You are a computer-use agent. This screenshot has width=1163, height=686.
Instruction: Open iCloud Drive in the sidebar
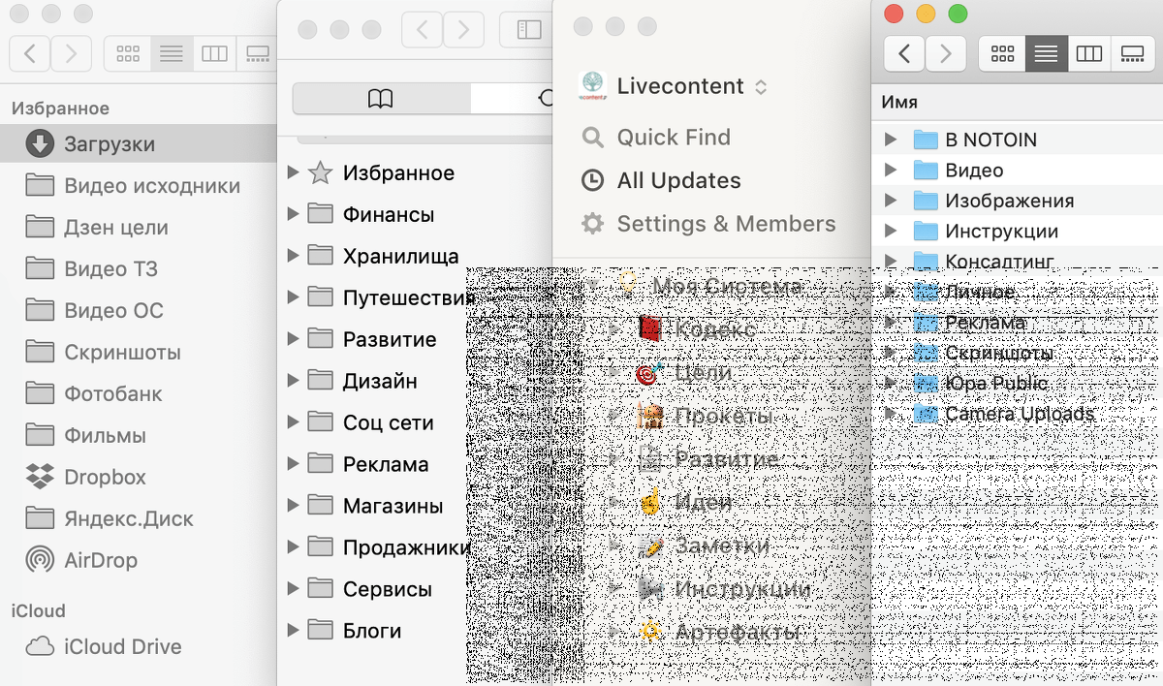[122, 646]
